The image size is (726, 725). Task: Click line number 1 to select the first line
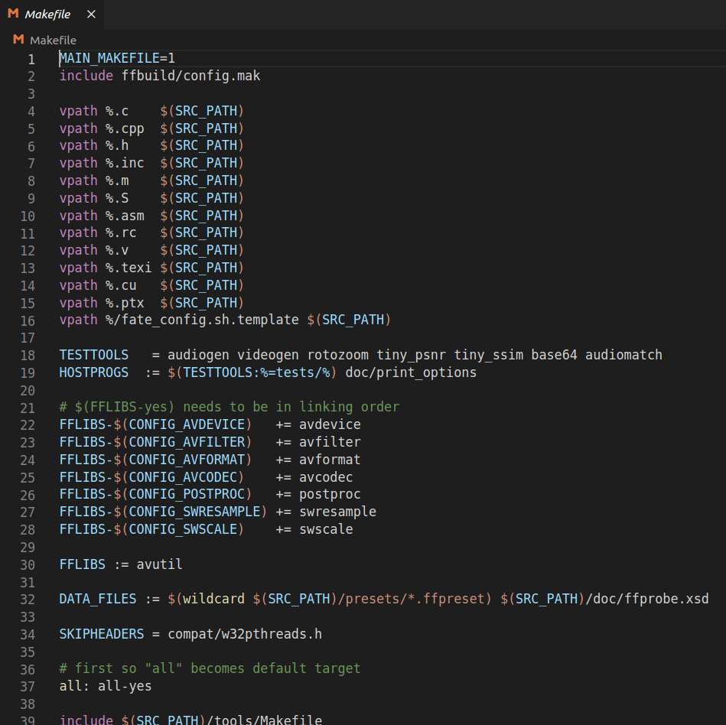pyautogui.click(x=31, y=57)
